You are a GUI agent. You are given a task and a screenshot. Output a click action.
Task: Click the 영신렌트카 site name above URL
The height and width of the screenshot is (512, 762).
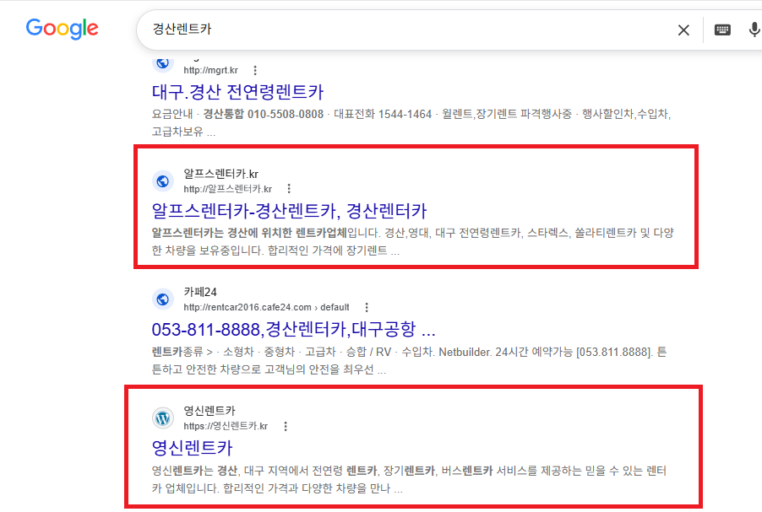tap(210, 411)
